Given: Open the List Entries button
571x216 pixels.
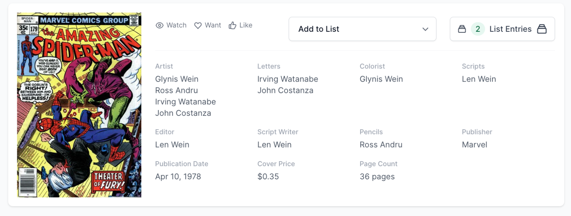Looking at the screenshot, I should 510,29.
